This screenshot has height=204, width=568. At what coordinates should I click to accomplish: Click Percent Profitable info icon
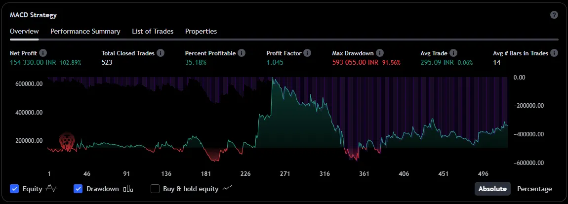click(241, 53)
